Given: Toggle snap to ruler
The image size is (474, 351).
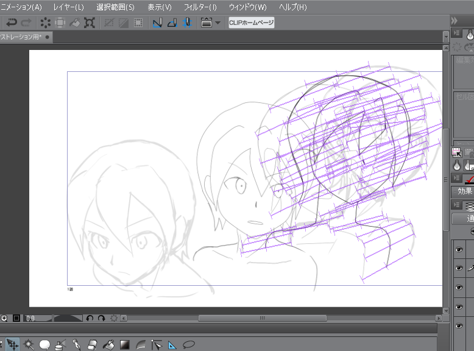Looking at the screenshot, I should tap(157, 23).
